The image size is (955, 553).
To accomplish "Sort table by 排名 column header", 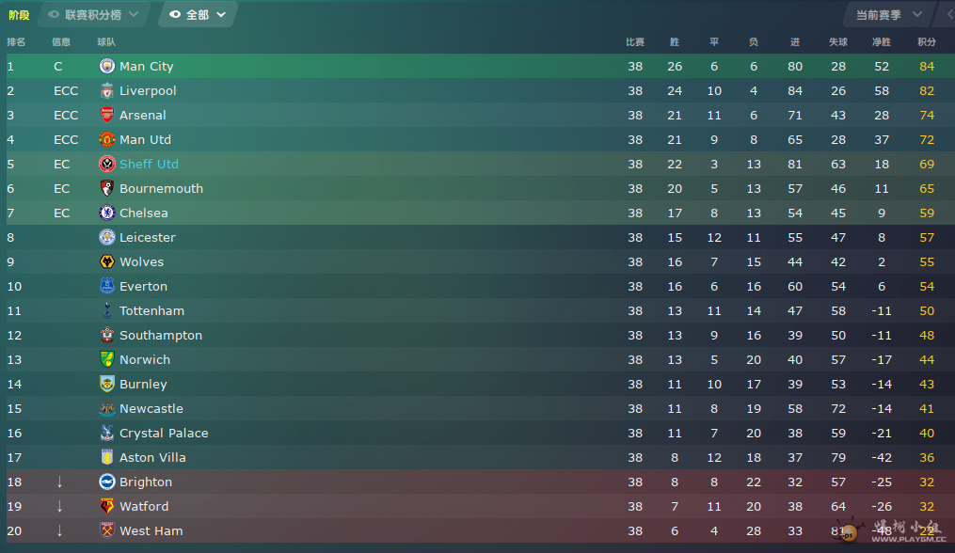I will pos(16,42).
